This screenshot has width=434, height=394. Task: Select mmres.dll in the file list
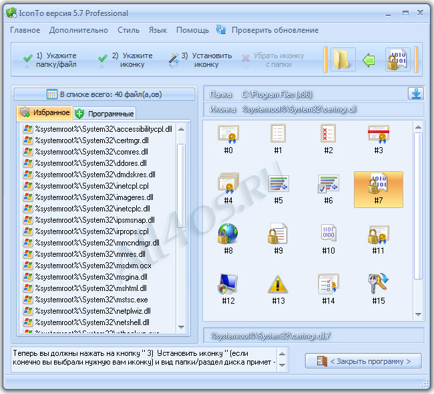(84, 254)
